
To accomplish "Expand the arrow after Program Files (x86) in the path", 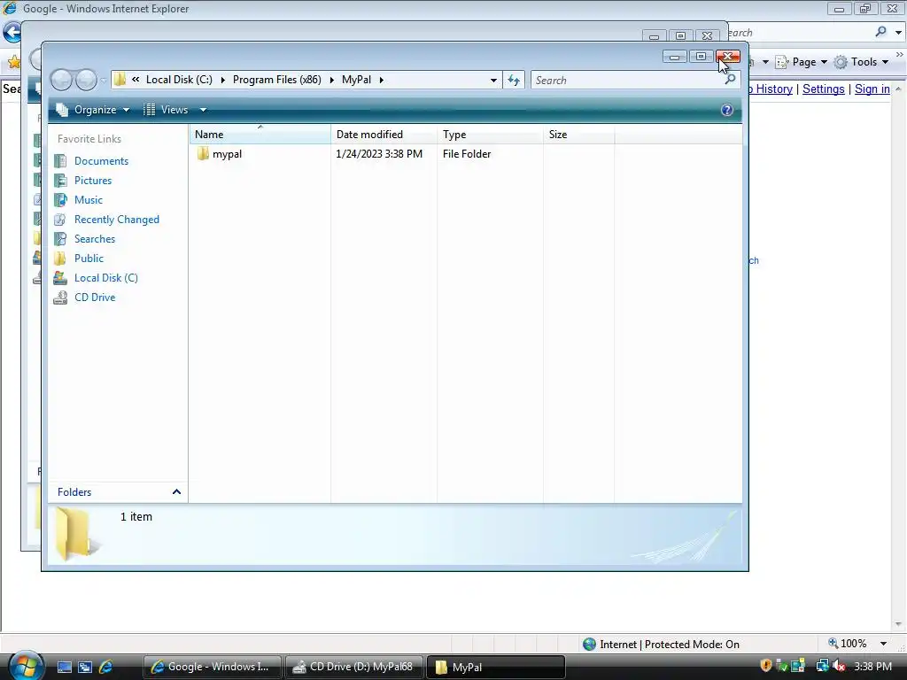I will coord(331,80).
